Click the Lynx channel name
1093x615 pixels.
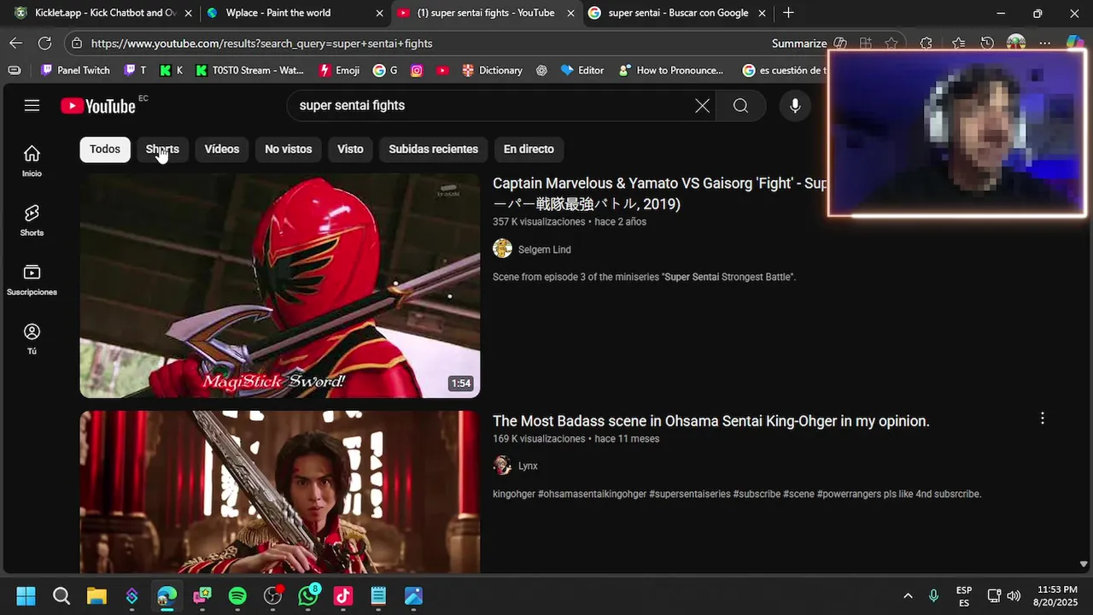pyautogui.click(x=528, y=466)
